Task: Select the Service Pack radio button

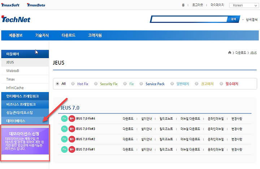Action: (x=141, y=83)
